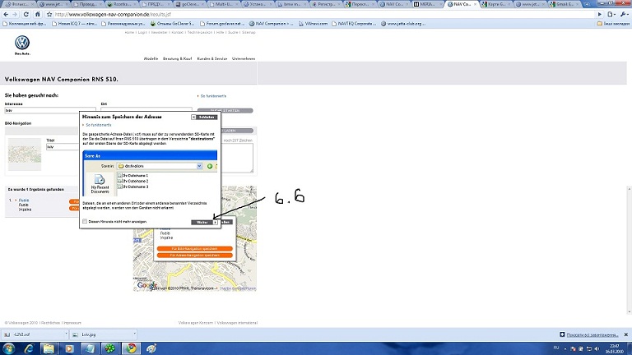Open the 'Beratung & Kauf' menu
Image resolution: width=632 pixels, height=355 pixels.
[178, 59]
